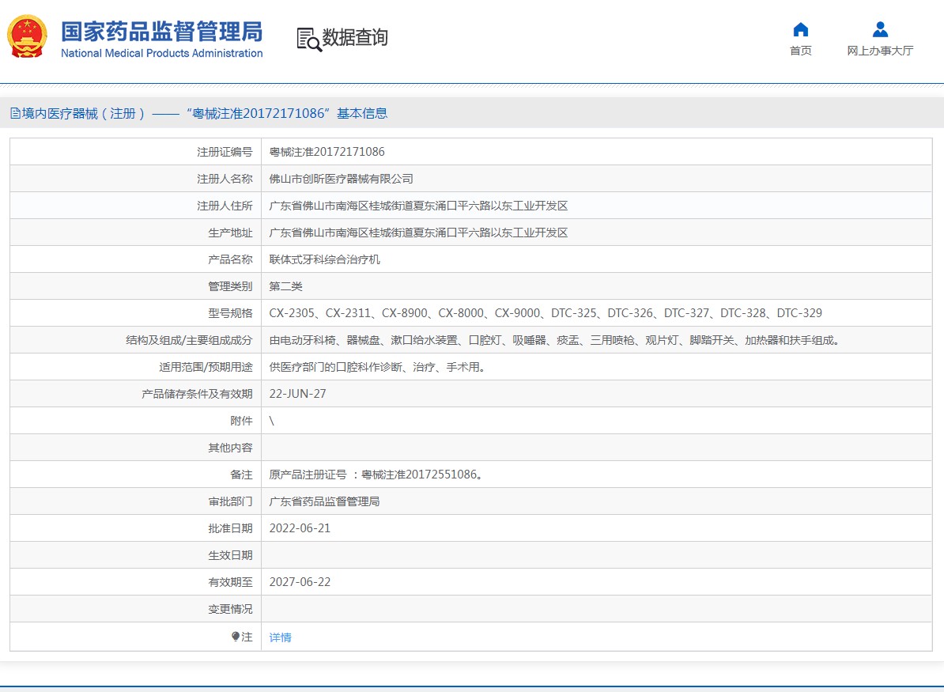
Task: Select the 生产地址 address value
Action: (418, 233)
